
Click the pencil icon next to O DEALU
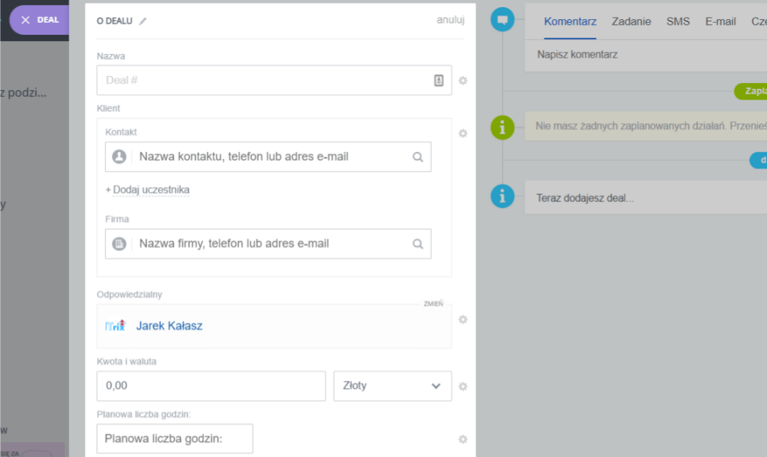143,21
